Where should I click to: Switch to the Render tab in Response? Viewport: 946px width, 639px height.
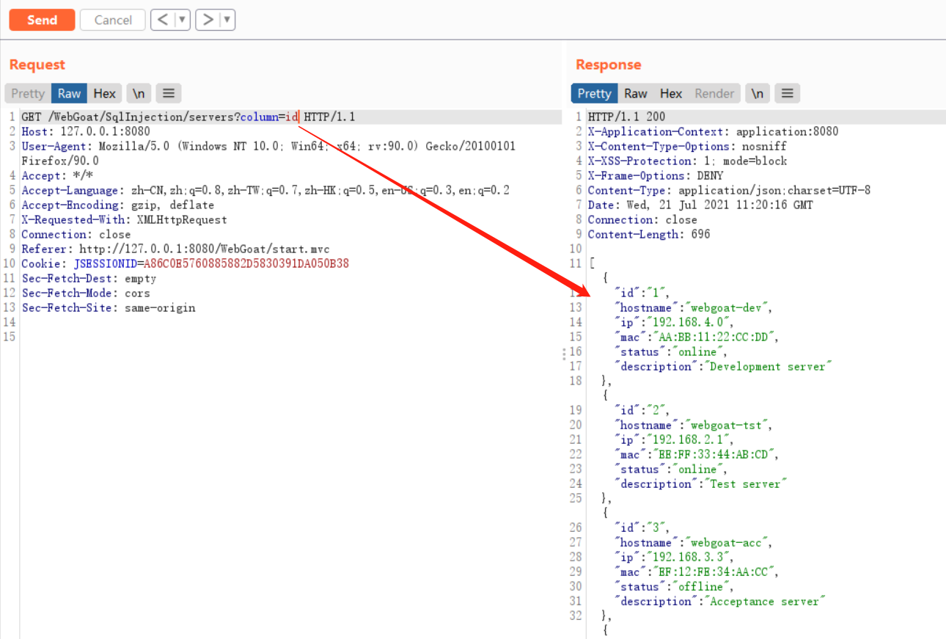tap(714, 93)
